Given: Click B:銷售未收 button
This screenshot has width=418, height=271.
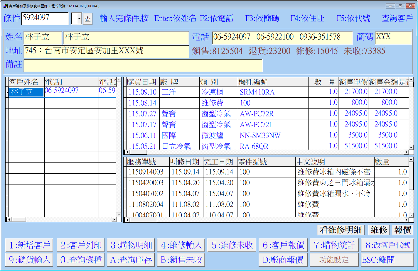Looking at the screenshot, I should pyautogui.click(x=181, y=260).
